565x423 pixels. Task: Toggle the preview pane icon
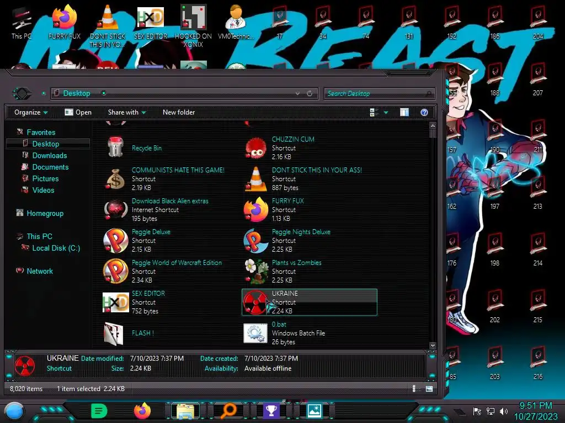pos(404,112)
